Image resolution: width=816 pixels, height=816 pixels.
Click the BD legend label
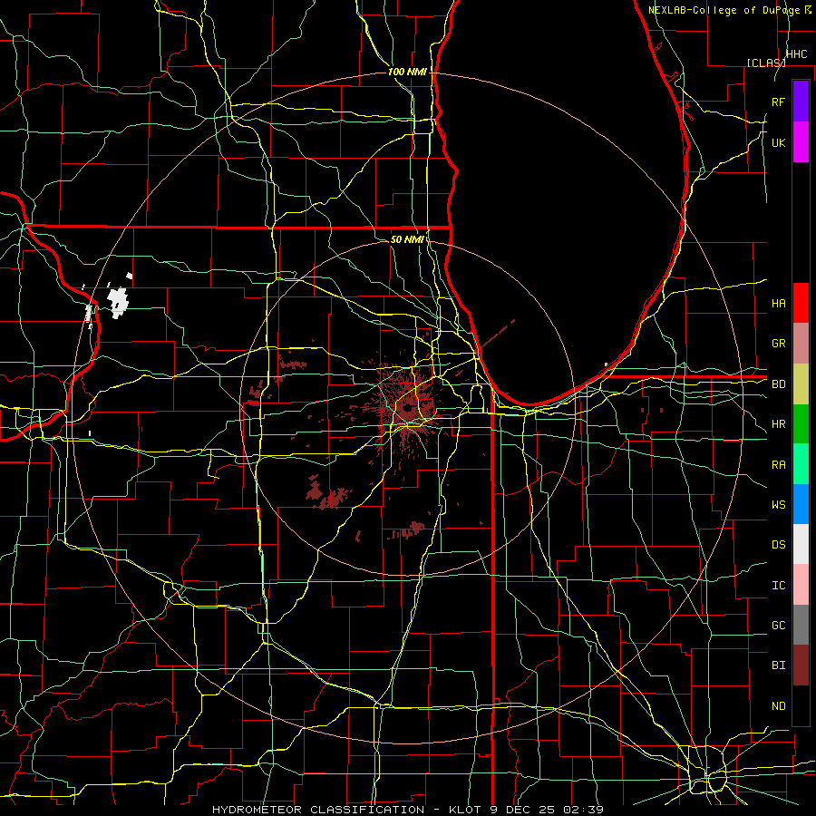(778, 384)
